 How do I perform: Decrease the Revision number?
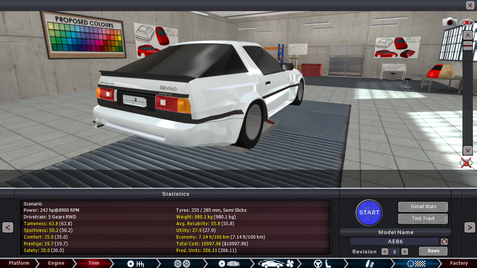[x=385, y=252]
